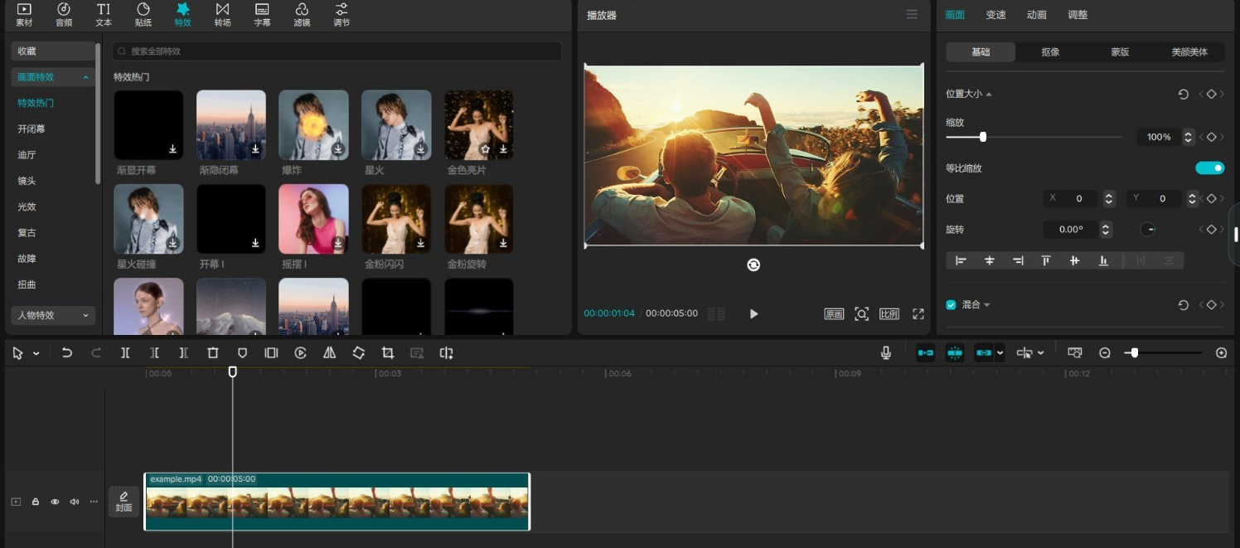
Task: Click the mirror flip icon in toolbar
Action: [329, 353]
